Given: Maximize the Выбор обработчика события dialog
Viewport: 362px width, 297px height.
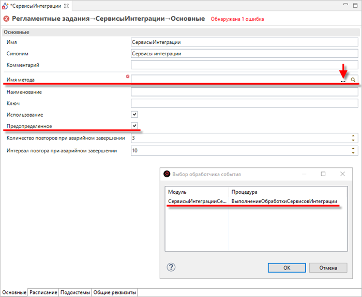Looking at the screenshot, I should pyautogui.click(x=323, y=174).
